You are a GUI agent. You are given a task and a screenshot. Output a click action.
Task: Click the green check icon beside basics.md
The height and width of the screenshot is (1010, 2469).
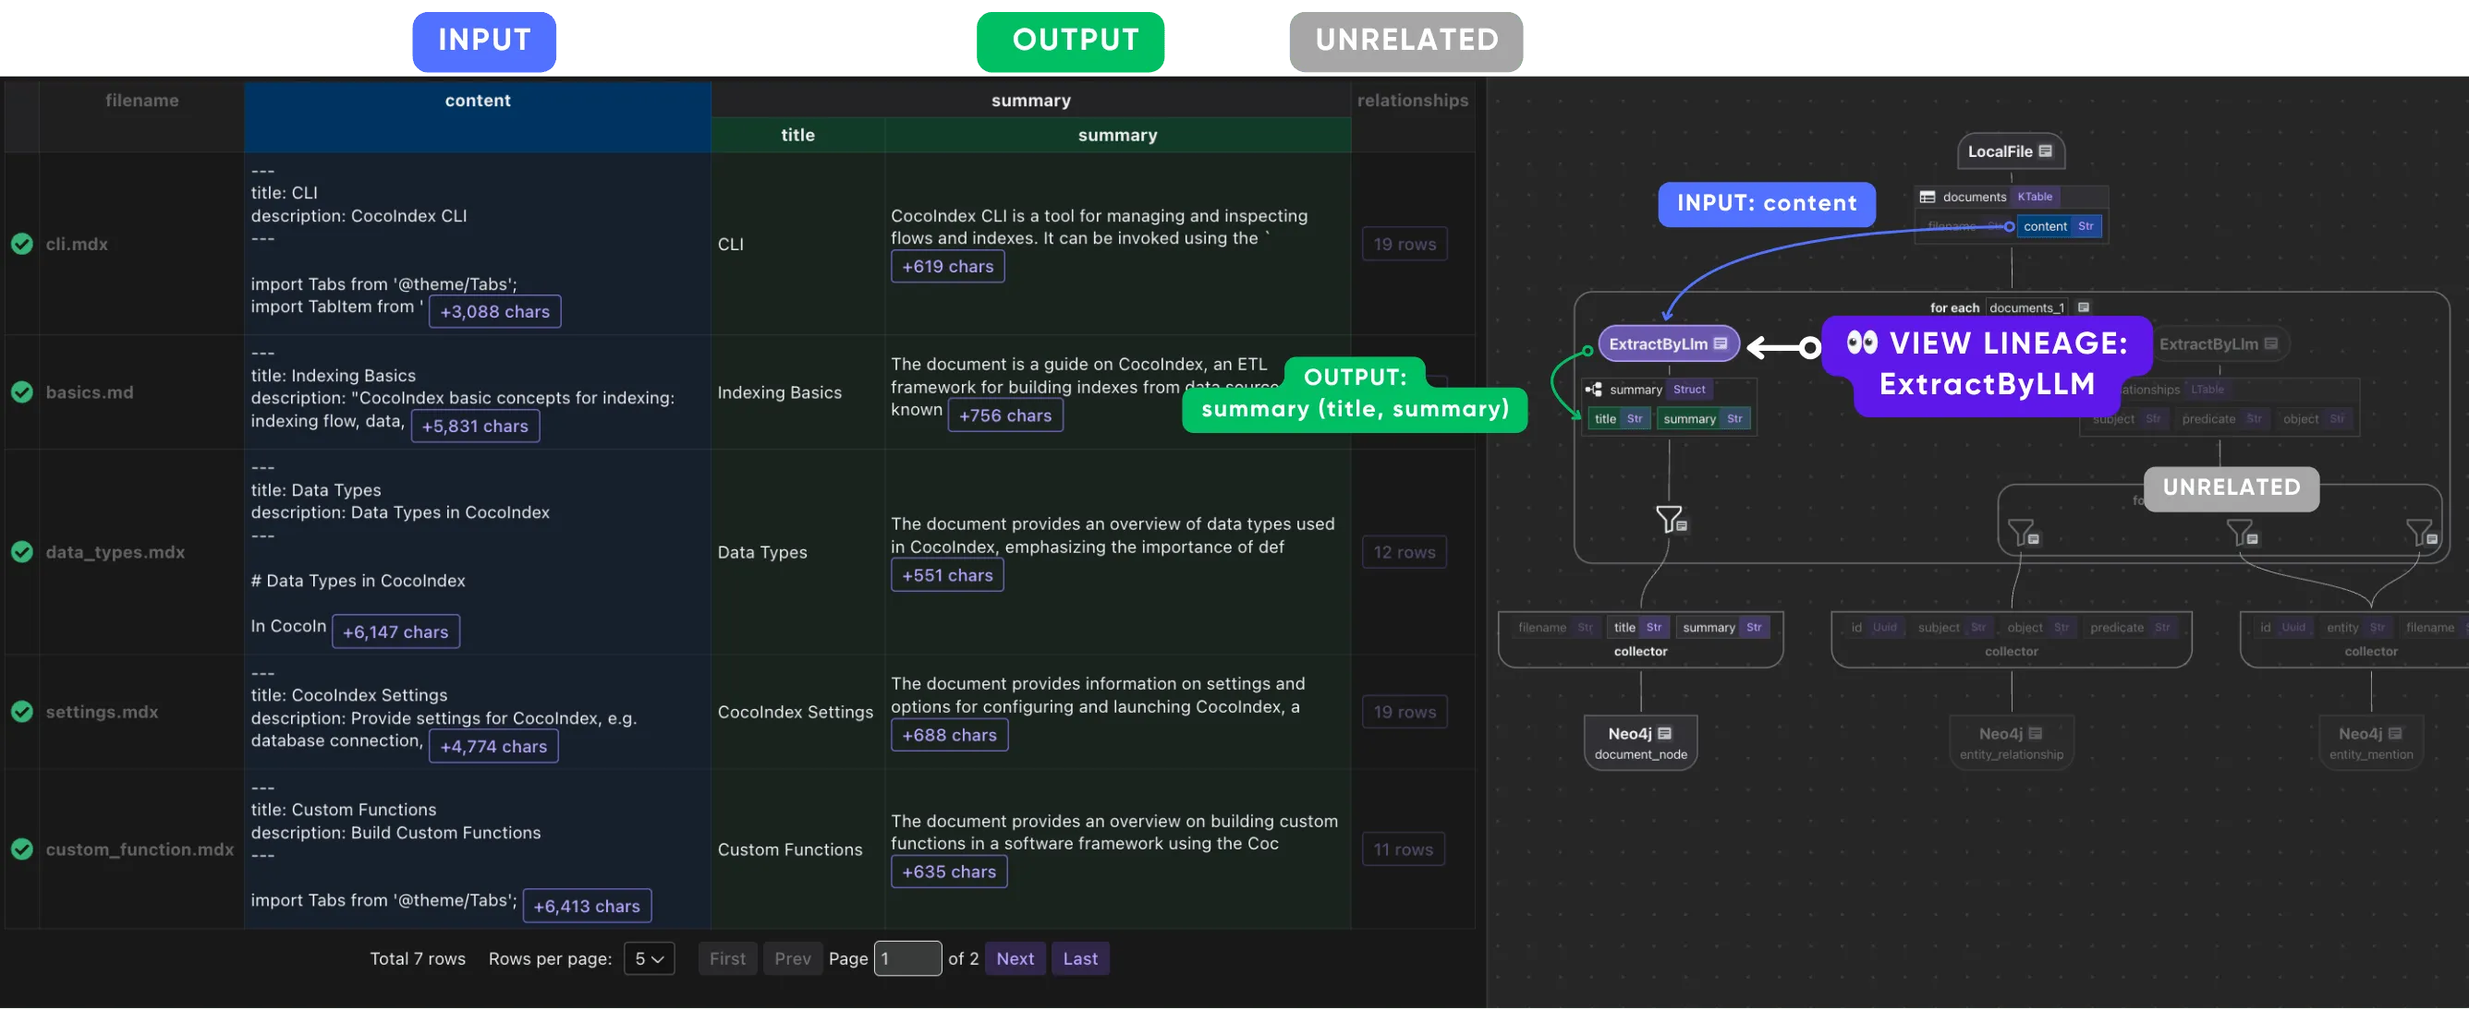pyautogui.click(x=22, y=392)
